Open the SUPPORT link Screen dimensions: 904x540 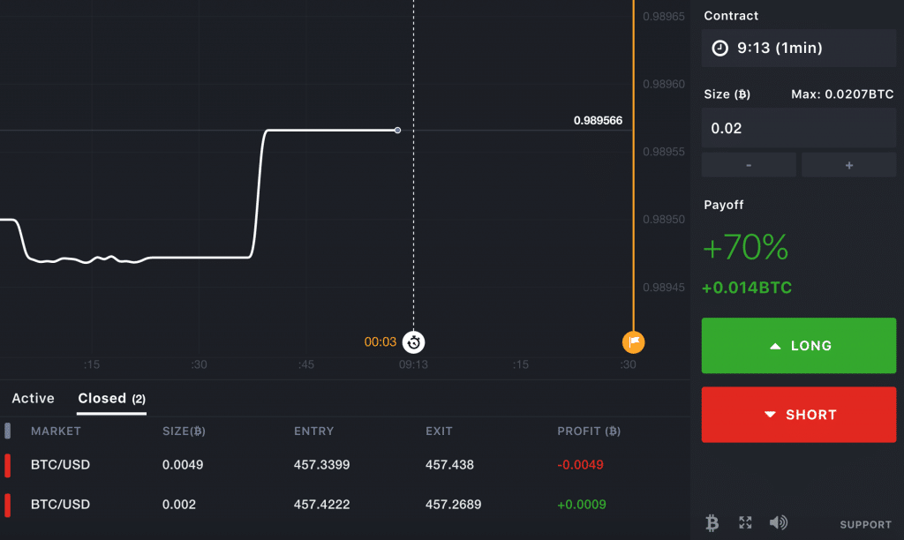click(x=865, y=525)
